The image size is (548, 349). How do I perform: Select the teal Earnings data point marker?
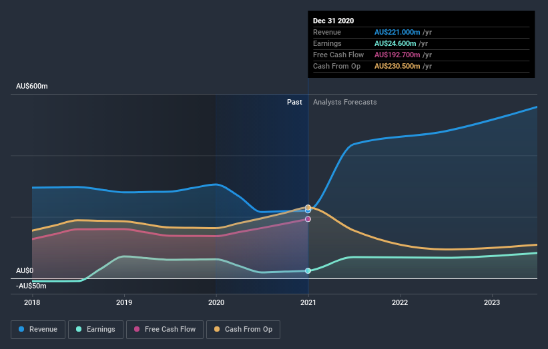pos(308,270)
